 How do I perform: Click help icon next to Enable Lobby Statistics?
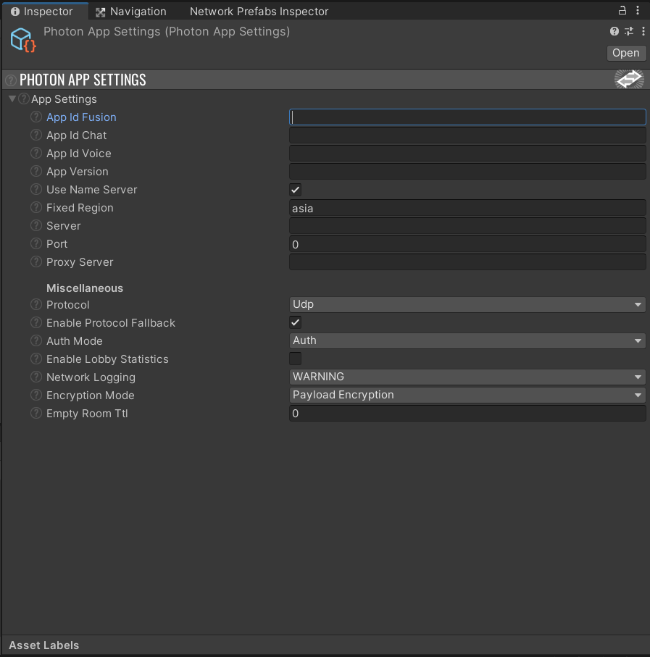tap(36, 359)
